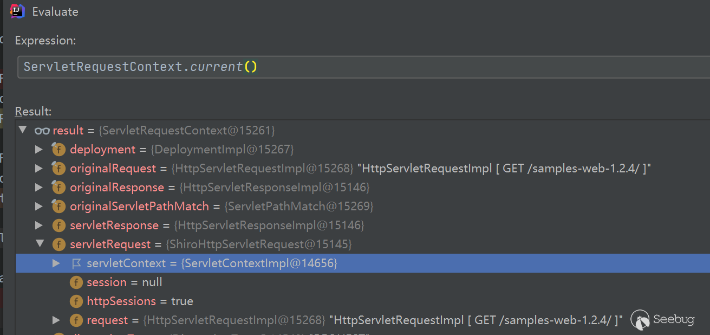
Task: Click the field icon beside httpSessions
Action: pos(76,301)
